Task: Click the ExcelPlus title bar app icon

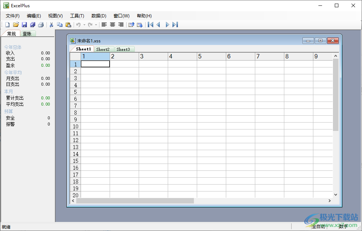Action: [x=6, y=5]
